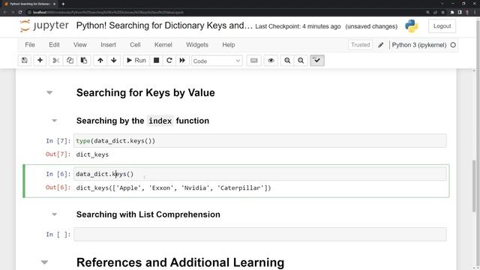
Task: Click the notebook vertical scrollbar thumb
Action: coord(474,186)
